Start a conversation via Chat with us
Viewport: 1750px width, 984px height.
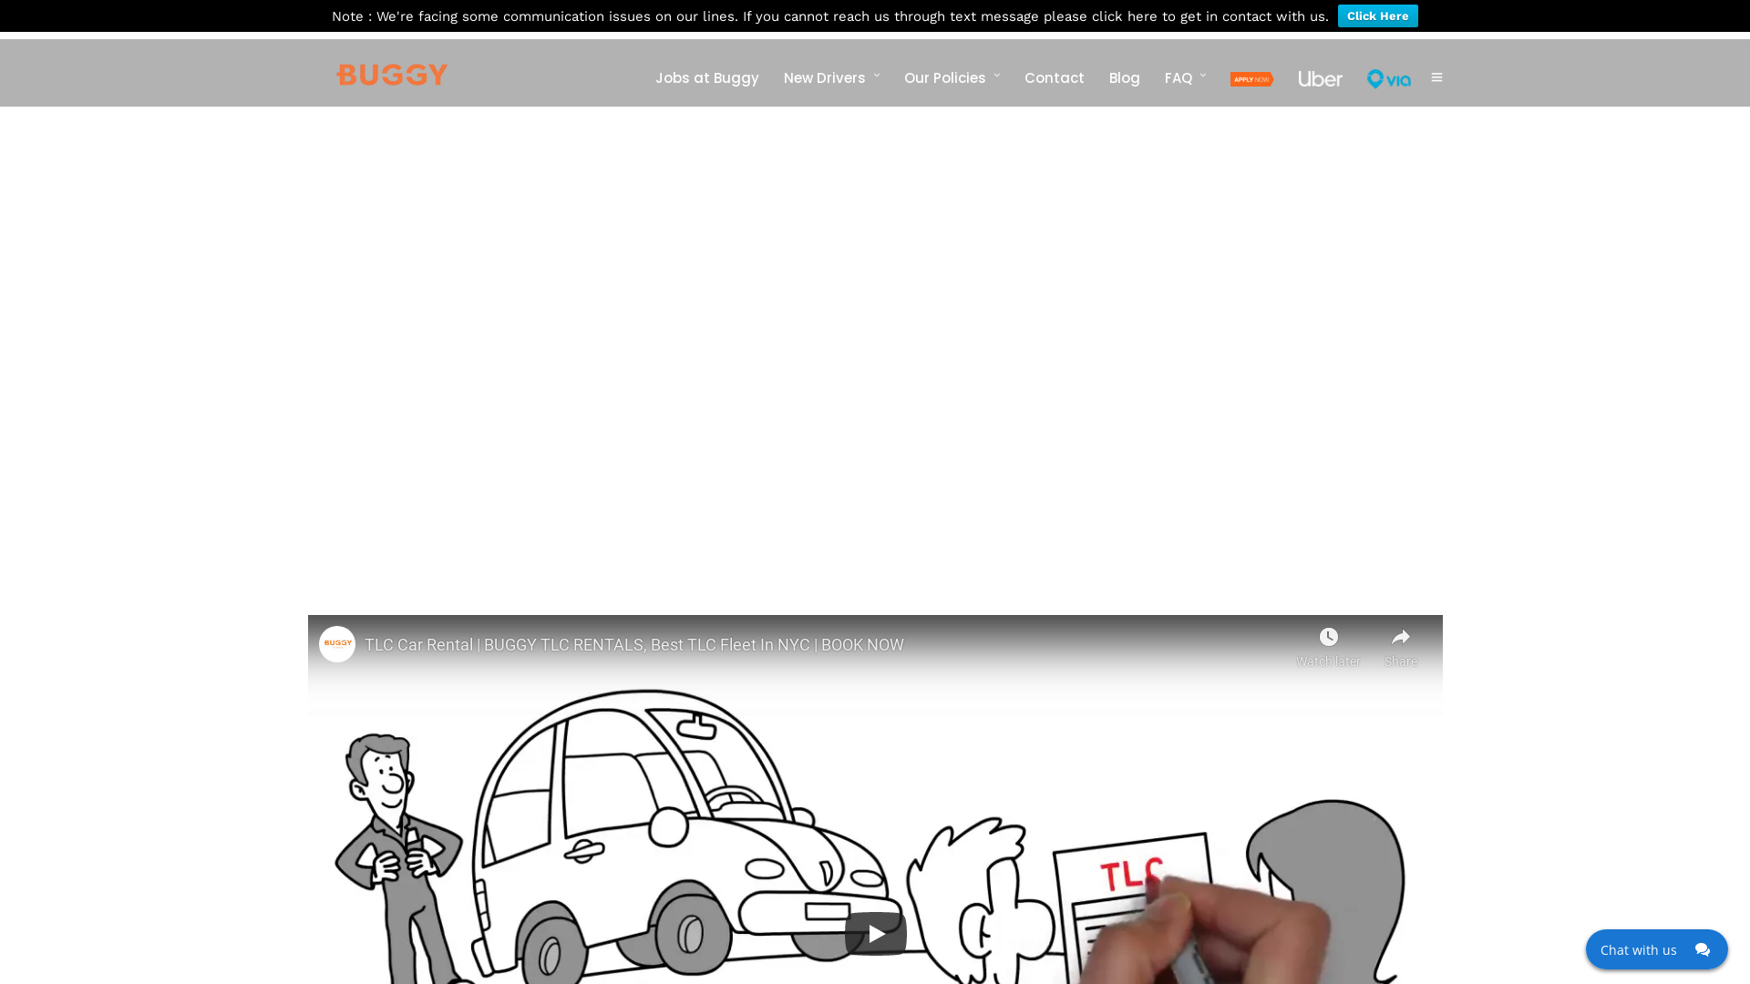pyautogui.click(x=1638, y=949)
